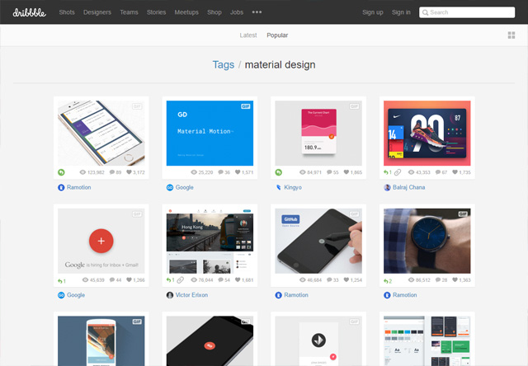528x366 pixels.
Task: Click the rebound icon under Ramotion iPhone shot
Action: click(61, 172)
